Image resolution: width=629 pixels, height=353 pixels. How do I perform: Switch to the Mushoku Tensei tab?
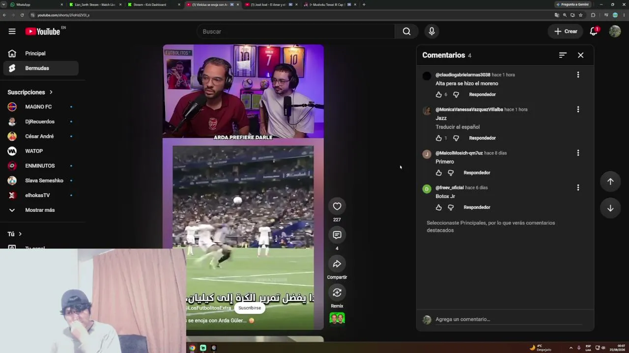pyautogui.click(x=330, y=4)
